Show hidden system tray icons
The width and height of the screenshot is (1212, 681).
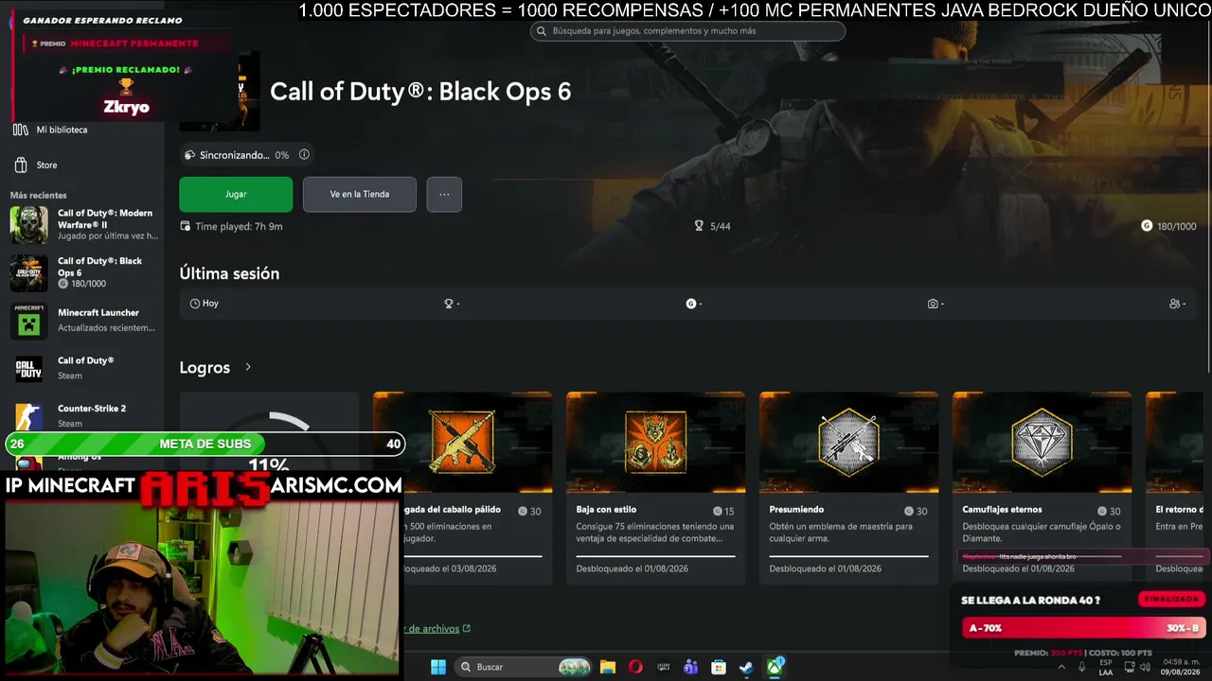(x=1060, y=667)
